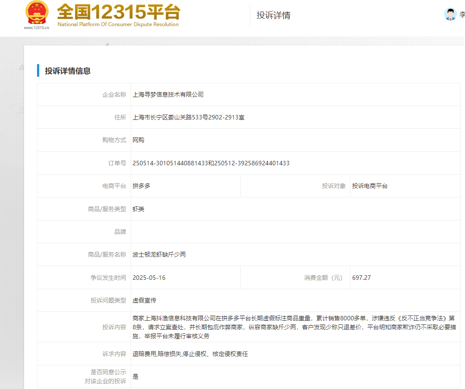The width and height of the screenshot is (465, 389).
Task: Click the National Platform Of Consumer Dispute Resolution subtitle
Action: [x=118, y=25]
